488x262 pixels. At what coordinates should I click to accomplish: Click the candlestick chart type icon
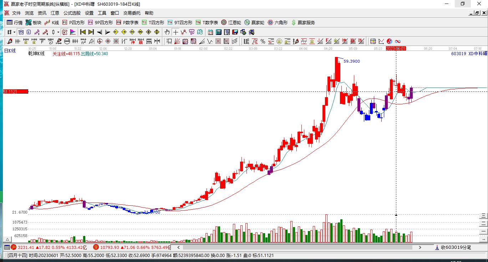point(54,32)
